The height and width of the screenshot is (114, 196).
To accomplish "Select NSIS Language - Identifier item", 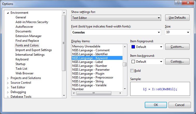I will (x=97, y=54).
